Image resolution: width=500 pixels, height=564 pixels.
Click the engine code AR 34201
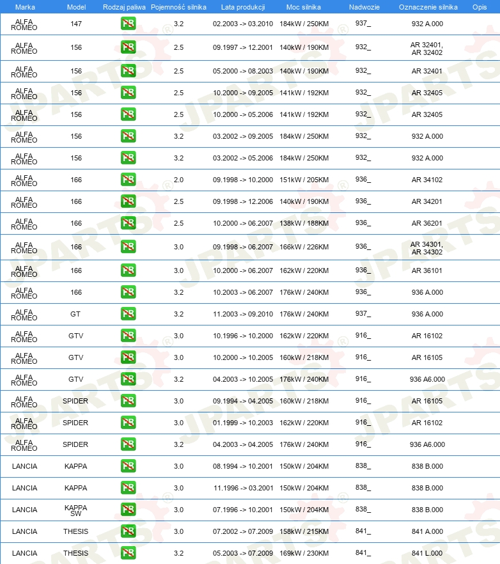tap(427, 201)
